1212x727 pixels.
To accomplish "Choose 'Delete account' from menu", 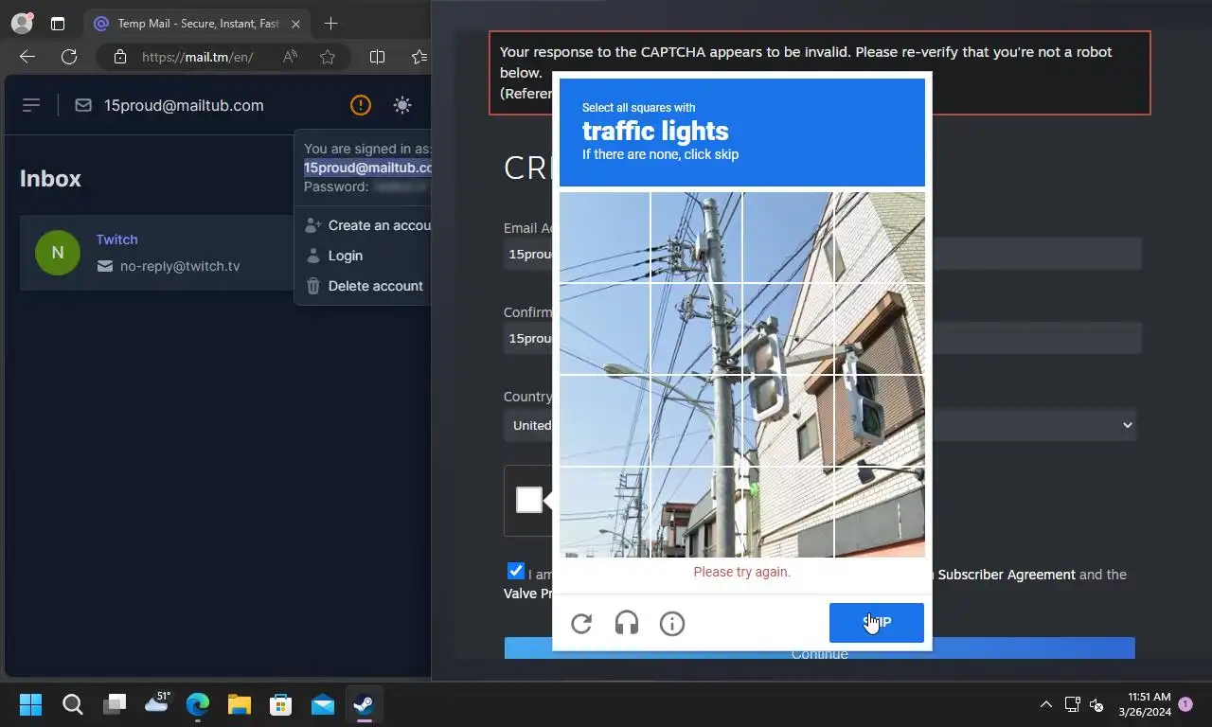I will [x=365, y=286].
